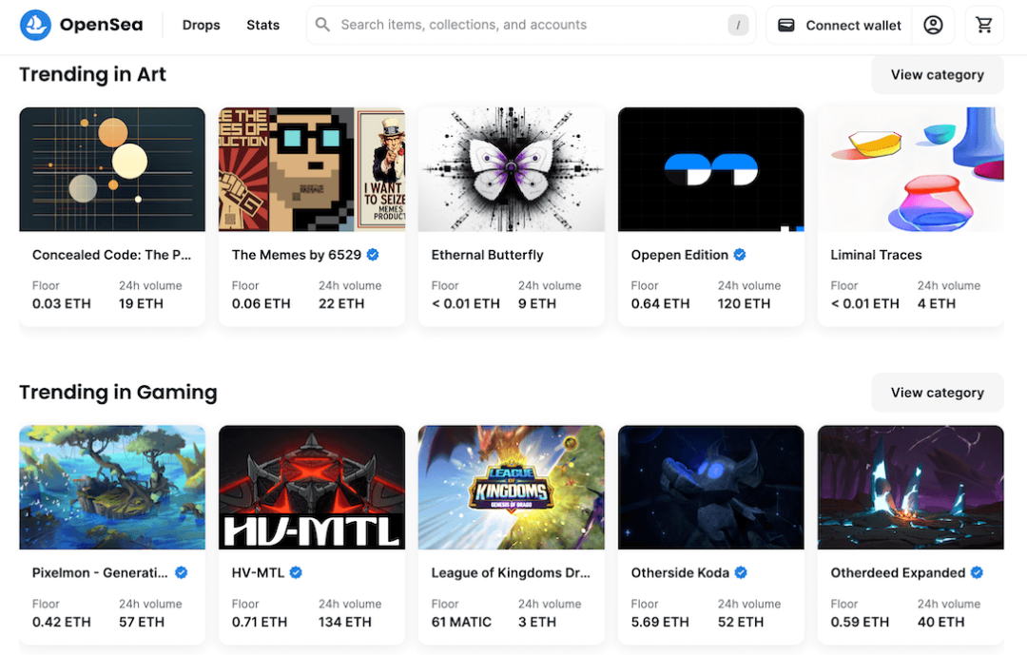Open the account profile icon
Viewport: 1027px width, 655px height.
(933, 25)
